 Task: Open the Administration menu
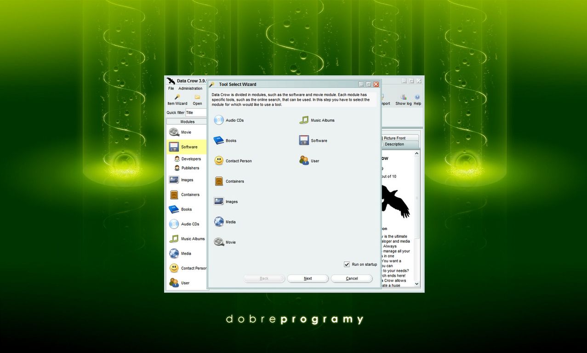pos(190,88)
